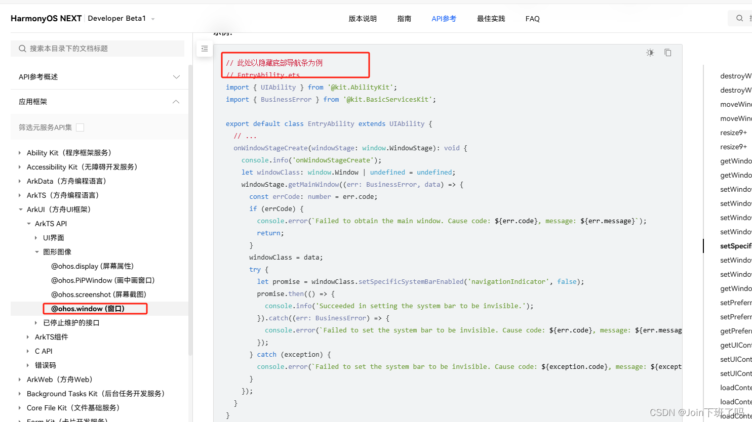Open @ohos.PiPWindow (画中画窗口) page
The image size is (752, 422).
(103, 280)
